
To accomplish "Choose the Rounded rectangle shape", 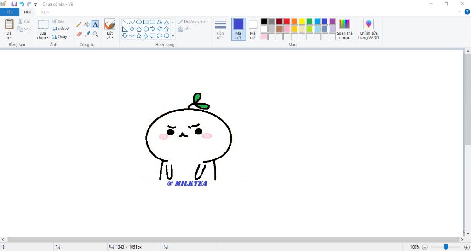I will [x=153, y=22].
